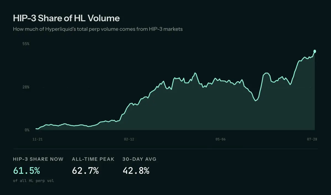The image size is (331, 195).
Task: Select the 05-06 date label on x-axis
Action: pos(221,140)
